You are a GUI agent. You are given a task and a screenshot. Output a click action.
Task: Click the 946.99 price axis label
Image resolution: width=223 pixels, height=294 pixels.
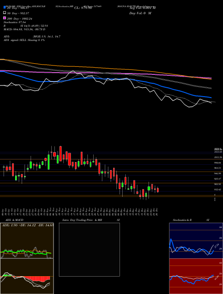[219, 173]
